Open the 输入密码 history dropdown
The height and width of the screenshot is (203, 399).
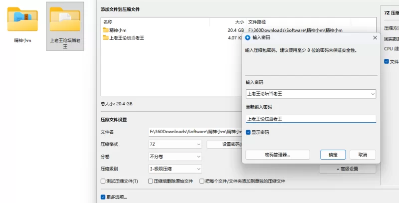373,94
